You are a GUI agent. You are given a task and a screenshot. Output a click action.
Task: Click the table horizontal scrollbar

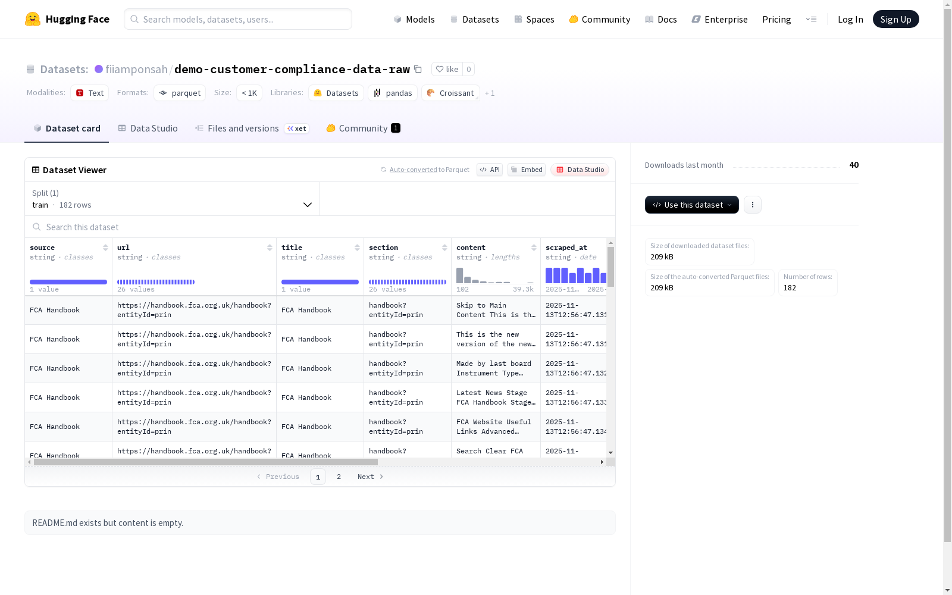tap(206, 462)
